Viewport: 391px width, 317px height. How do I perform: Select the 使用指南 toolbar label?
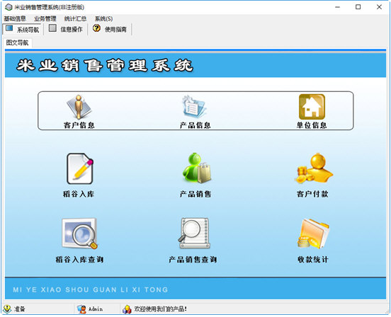[x=115, y=30]
